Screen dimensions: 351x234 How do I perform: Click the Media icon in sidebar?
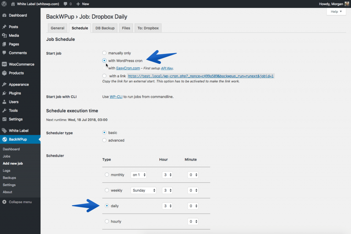tap(4, 35)
